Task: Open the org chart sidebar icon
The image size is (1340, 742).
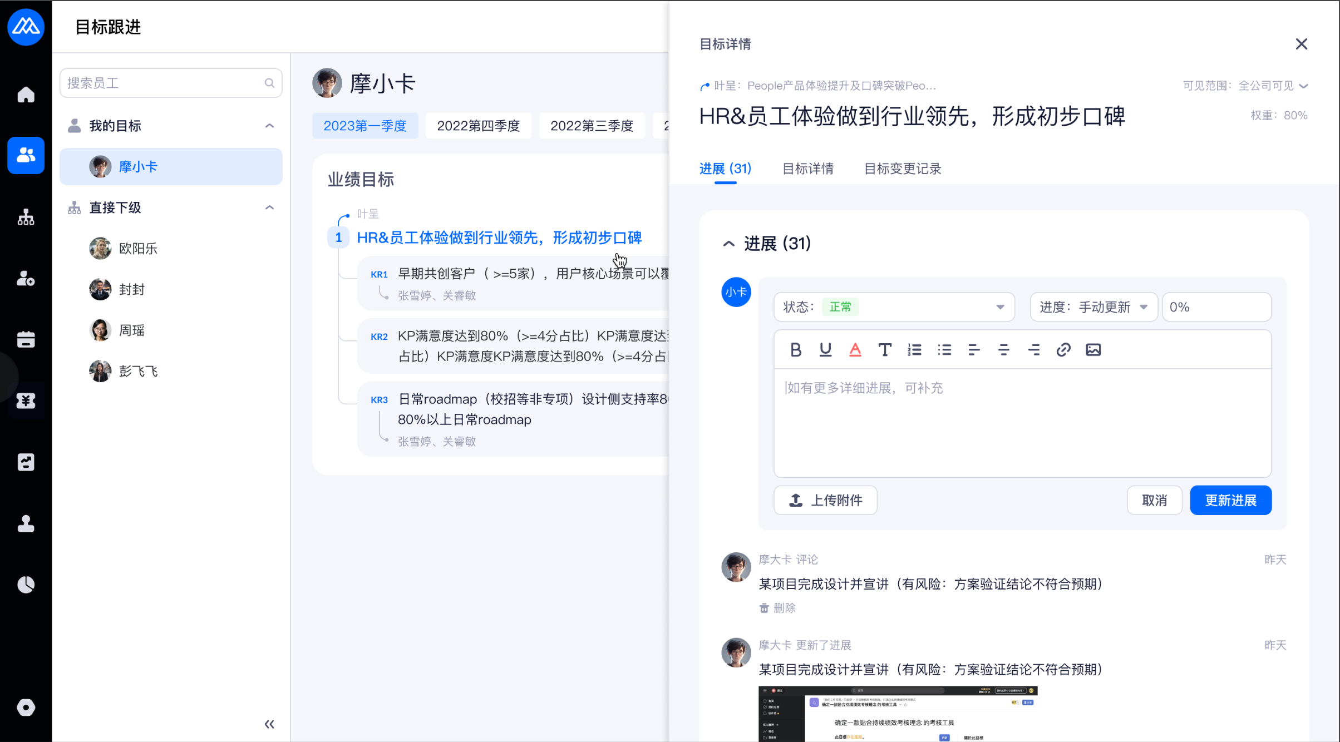Action: click(x=26, y=217)
